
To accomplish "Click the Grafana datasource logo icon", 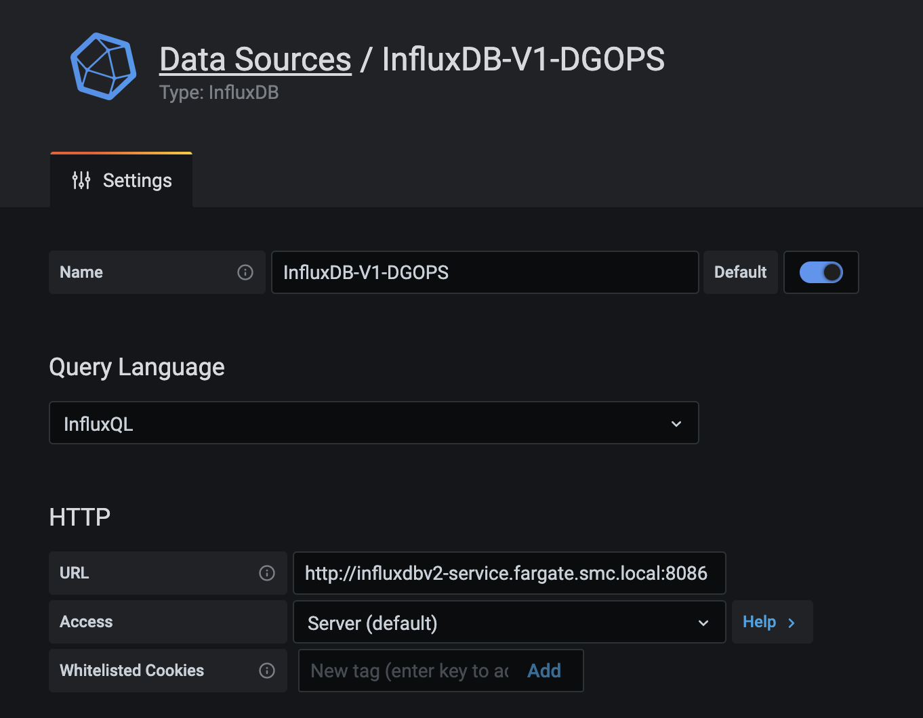I will click(x=103, y=66).
